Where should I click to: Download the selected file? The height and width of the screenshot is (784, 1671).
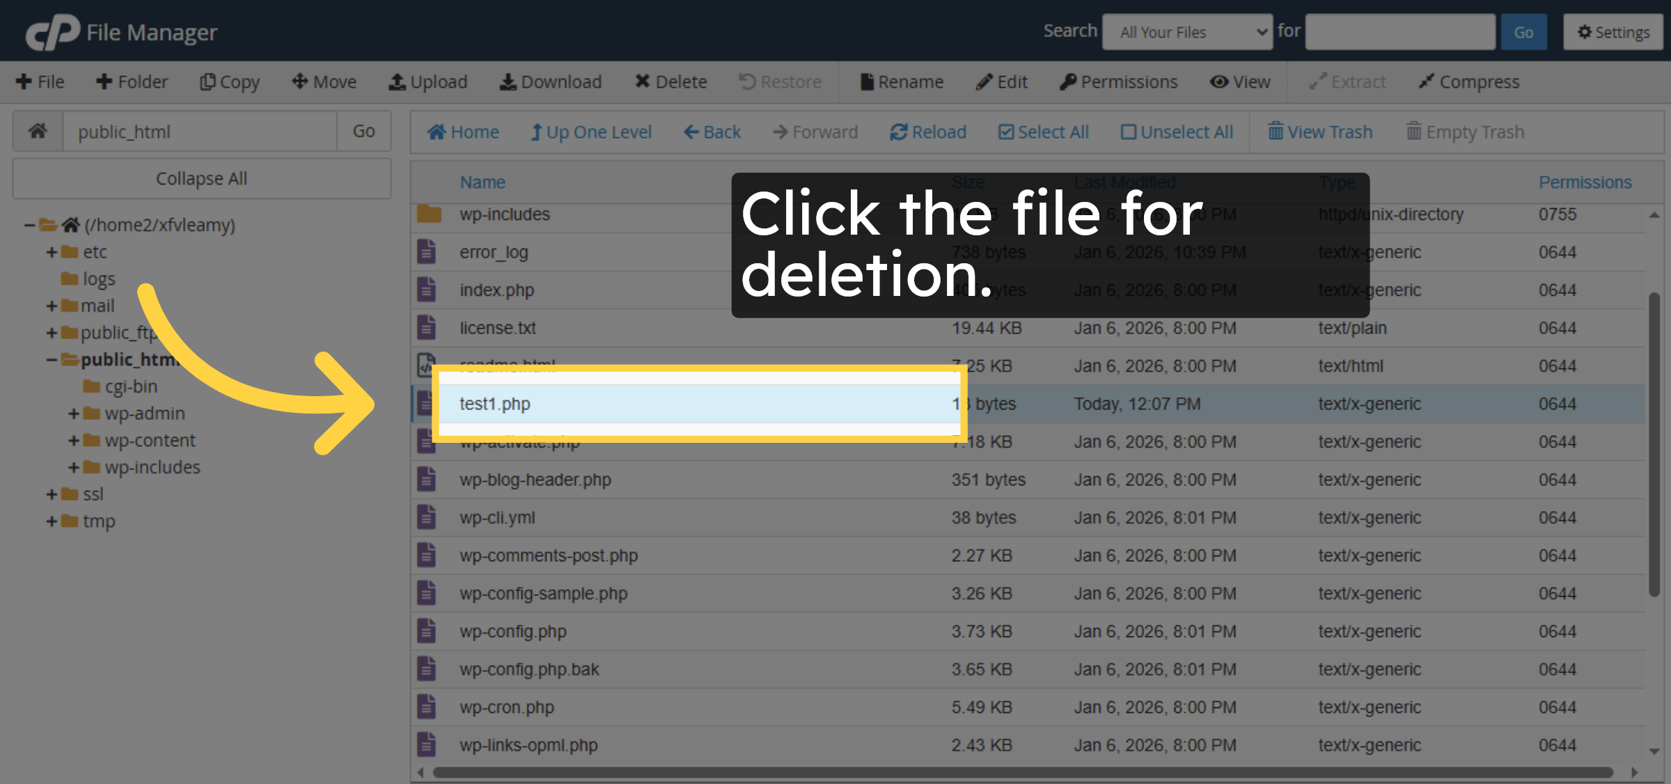[551, 81]
